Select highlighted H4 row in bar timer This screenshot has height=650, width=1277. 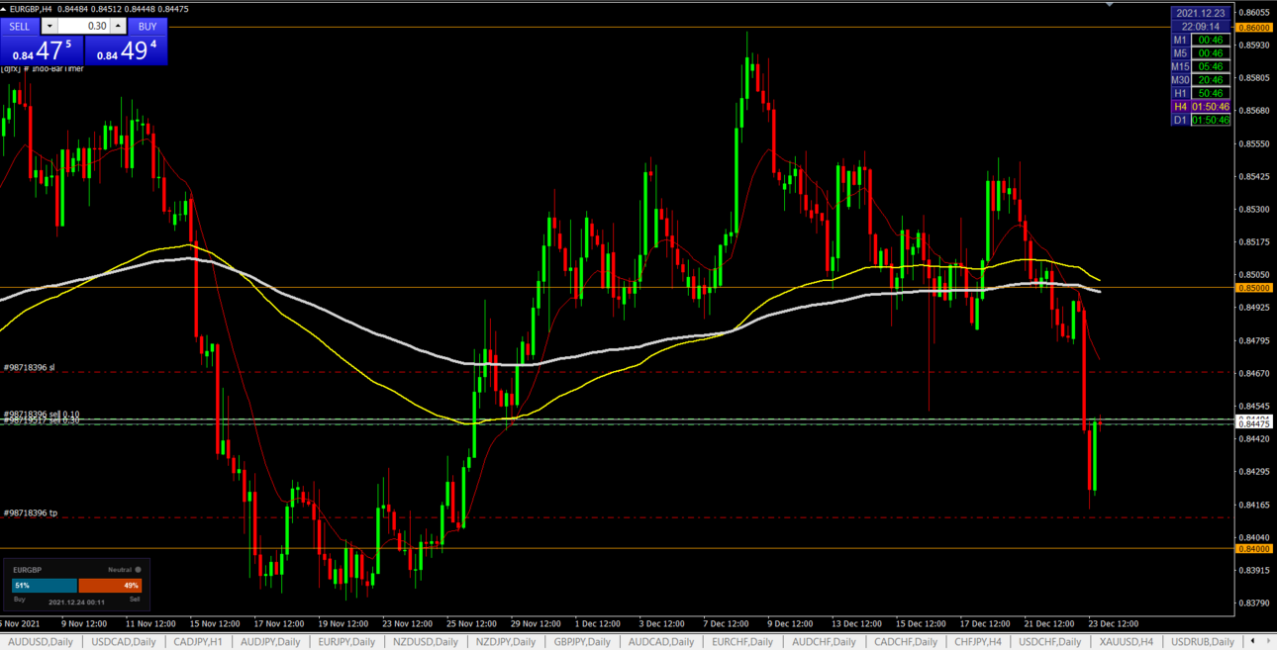pos(1201,107)
